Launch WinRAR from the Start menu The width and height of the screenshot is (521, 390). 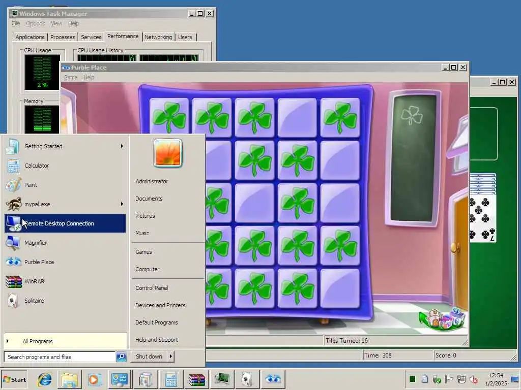pyautogui.click(x=65, y=281)
